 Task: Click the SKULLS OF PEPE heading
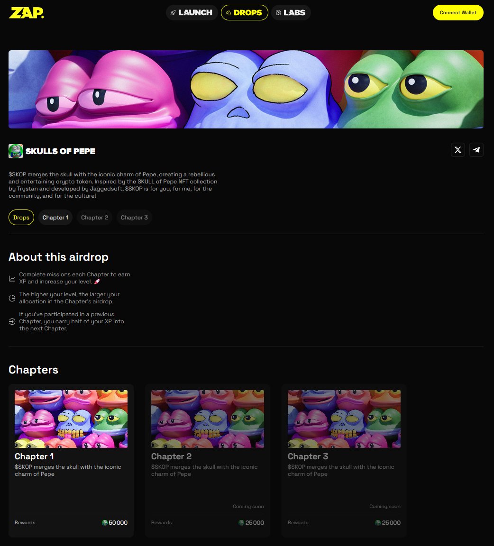(x=60, y=151)
